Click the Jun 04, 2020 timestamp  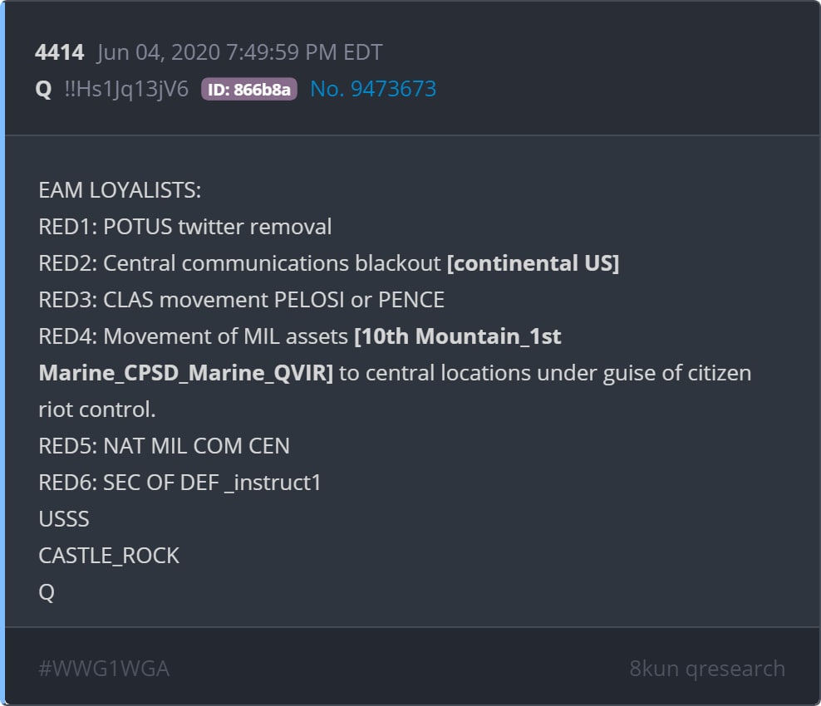point(239,53)
